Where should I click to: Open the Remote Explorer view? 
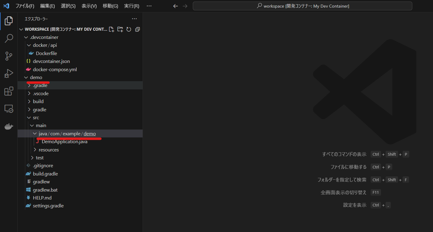[9, 109]
